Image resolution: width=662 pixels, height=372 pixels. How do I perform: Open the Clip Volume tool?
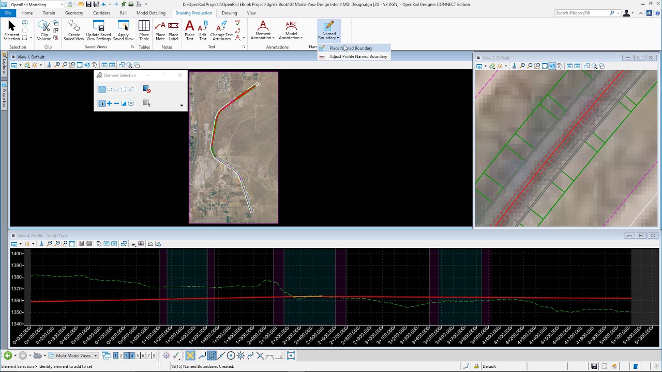(x=44, y=31)
